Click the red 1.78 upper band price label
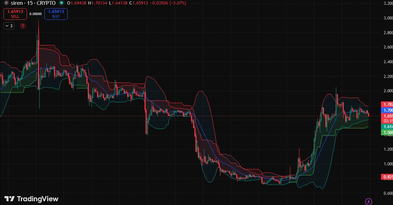This screenshot has width=393, height=205. 387,104
